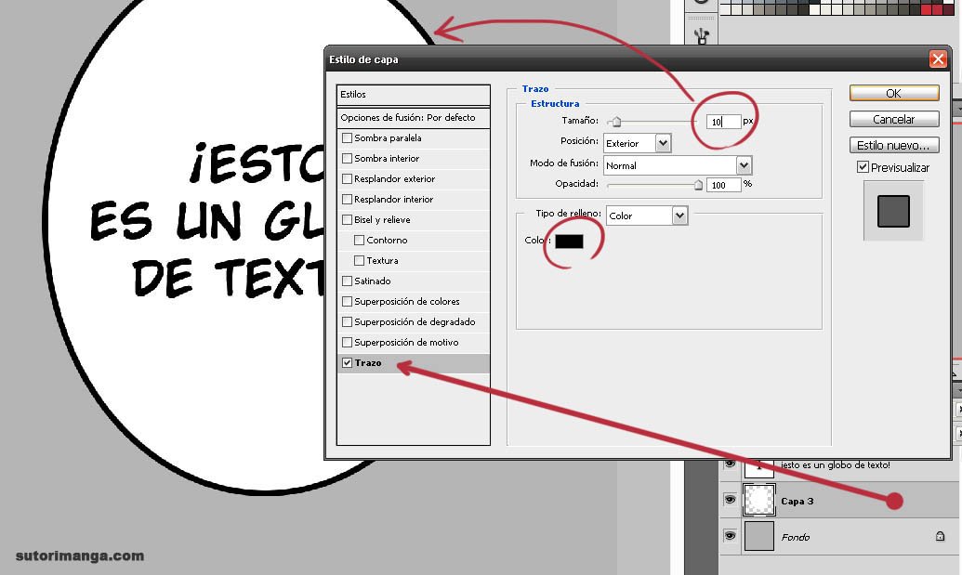Screen dimensions: 962x575
Task: Close the Estilo de capa dialog
Action: pos(937,59)
